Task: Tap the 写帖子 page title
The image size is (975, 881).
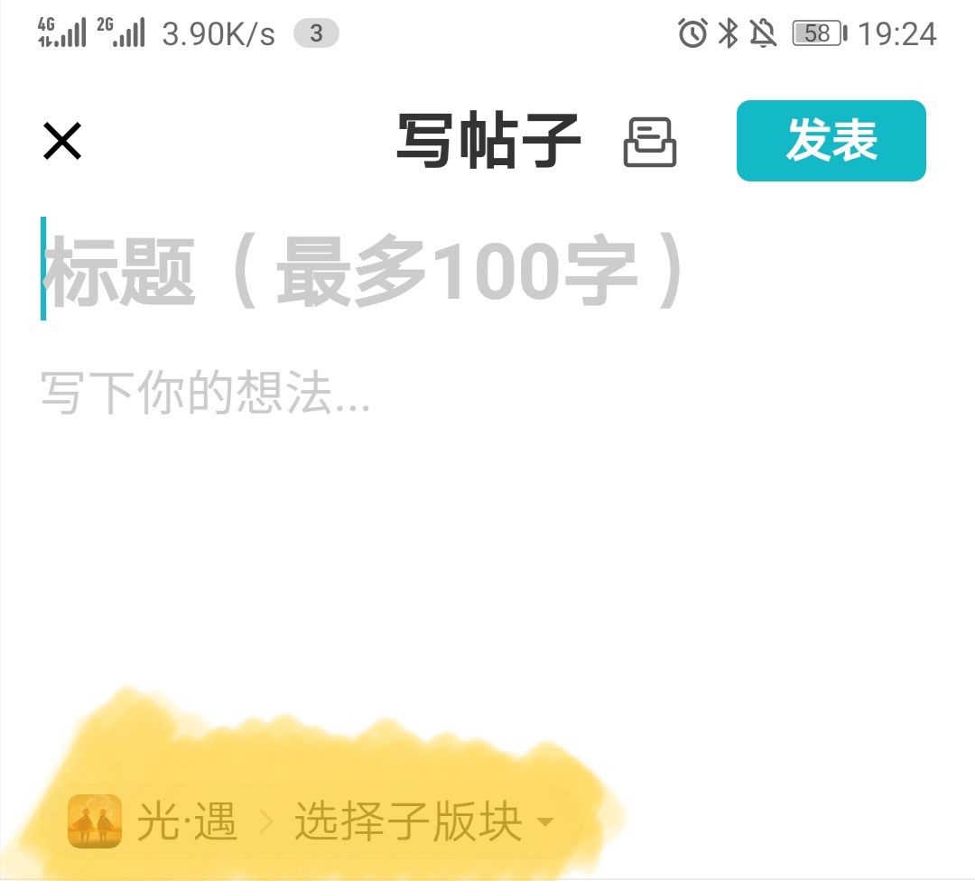Action: click(488, 141)
